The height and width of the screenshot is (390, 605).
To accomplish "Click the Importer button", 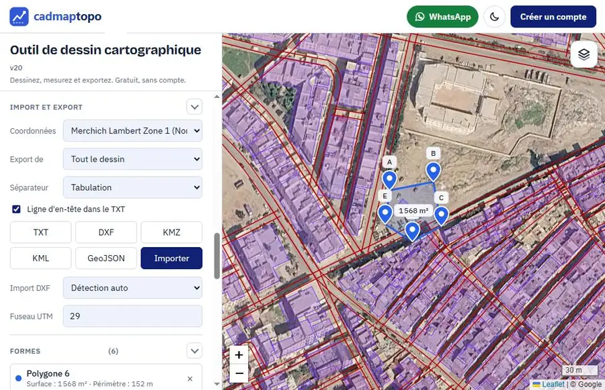I will 171,258.
